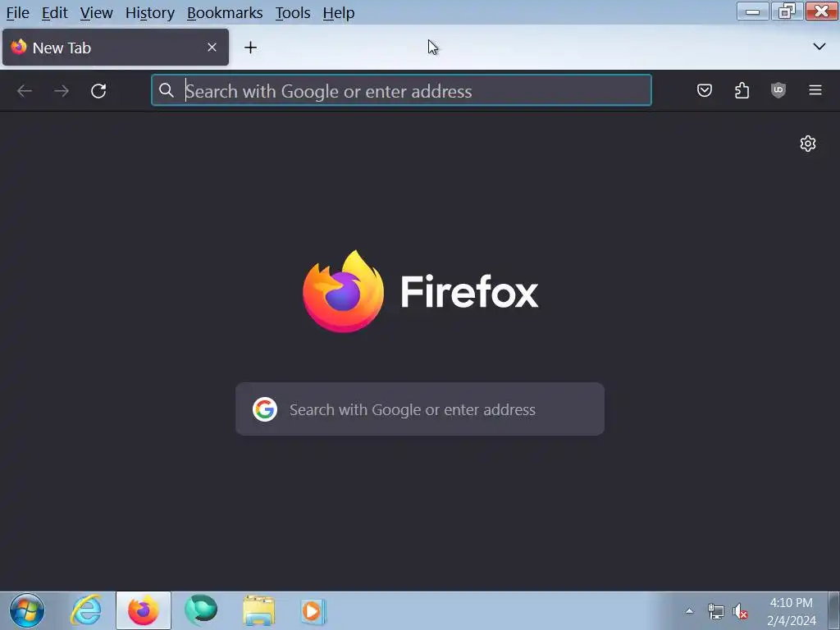This screenshot has height=630, width=840.
Task: Click the Google logo in search box
Action: click(265, 409)
